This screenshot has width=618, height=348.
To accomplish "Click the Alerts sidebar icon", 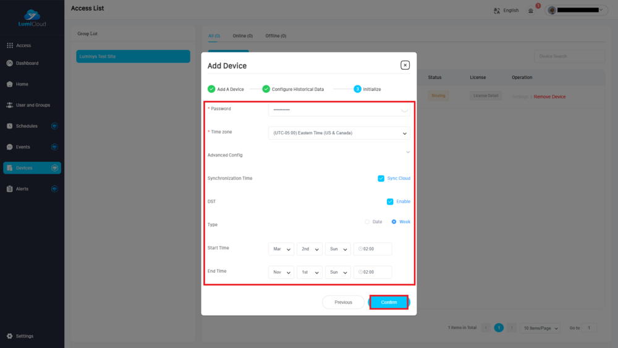I will 10,189.
